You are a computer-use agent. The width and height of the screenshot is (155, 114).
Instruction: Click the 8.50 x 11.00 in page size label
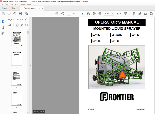[39, 112]
